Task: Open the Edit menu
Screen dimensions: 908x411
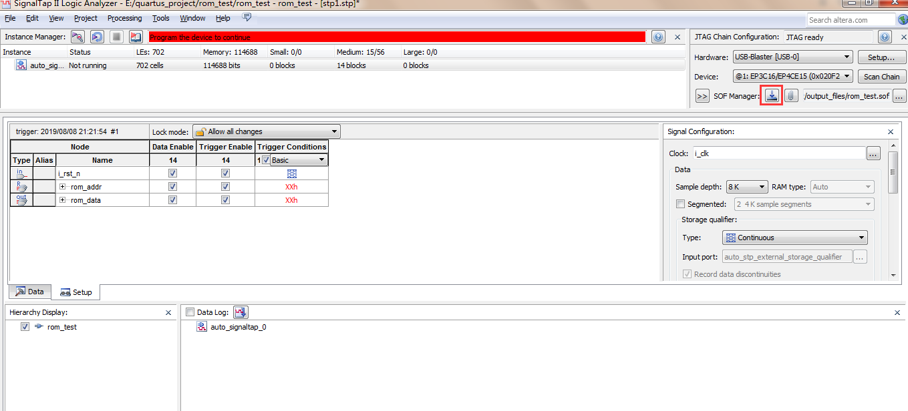Action: coord(32,18)
